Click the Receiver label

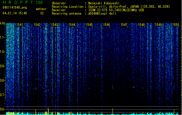point(59,10)
